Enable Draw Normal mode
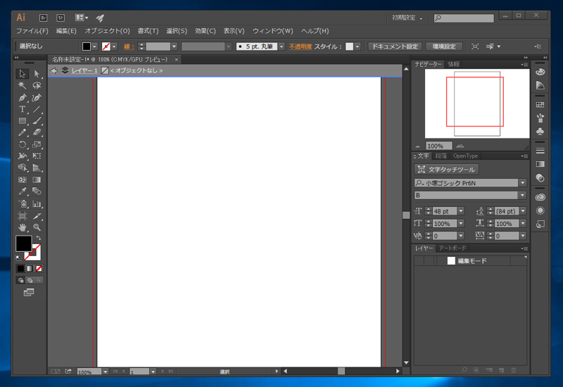This screenshot has width=563, height=387. (x=21, y=280)
